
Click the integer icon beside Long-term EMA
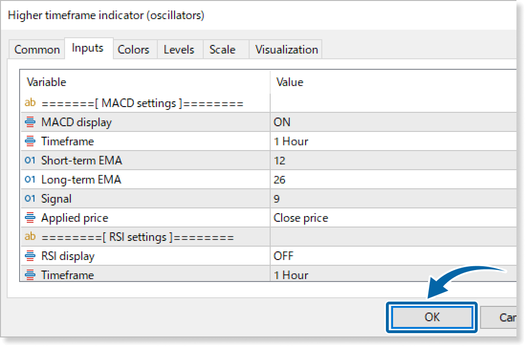(x=30, y=180)
